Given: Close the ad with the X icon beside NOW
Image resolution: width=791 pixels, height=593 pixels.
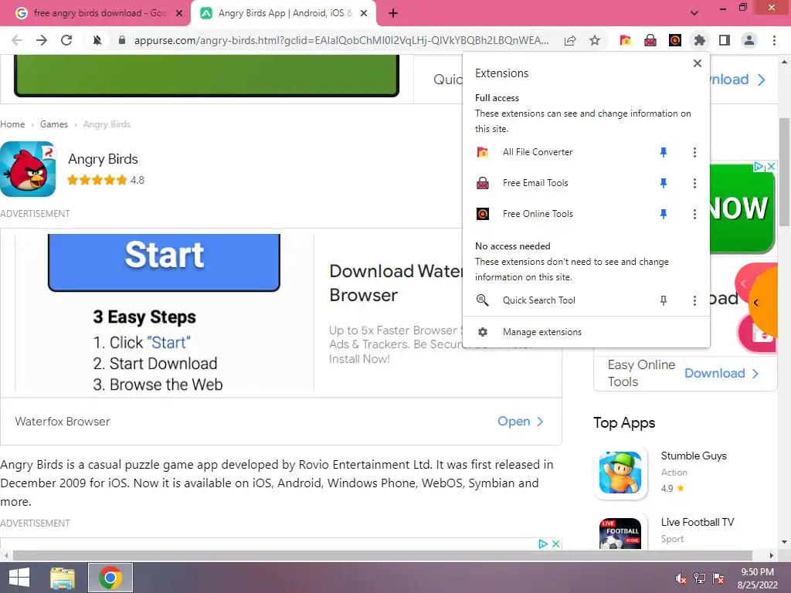Looking at the screenshot, I should point(771,167).
